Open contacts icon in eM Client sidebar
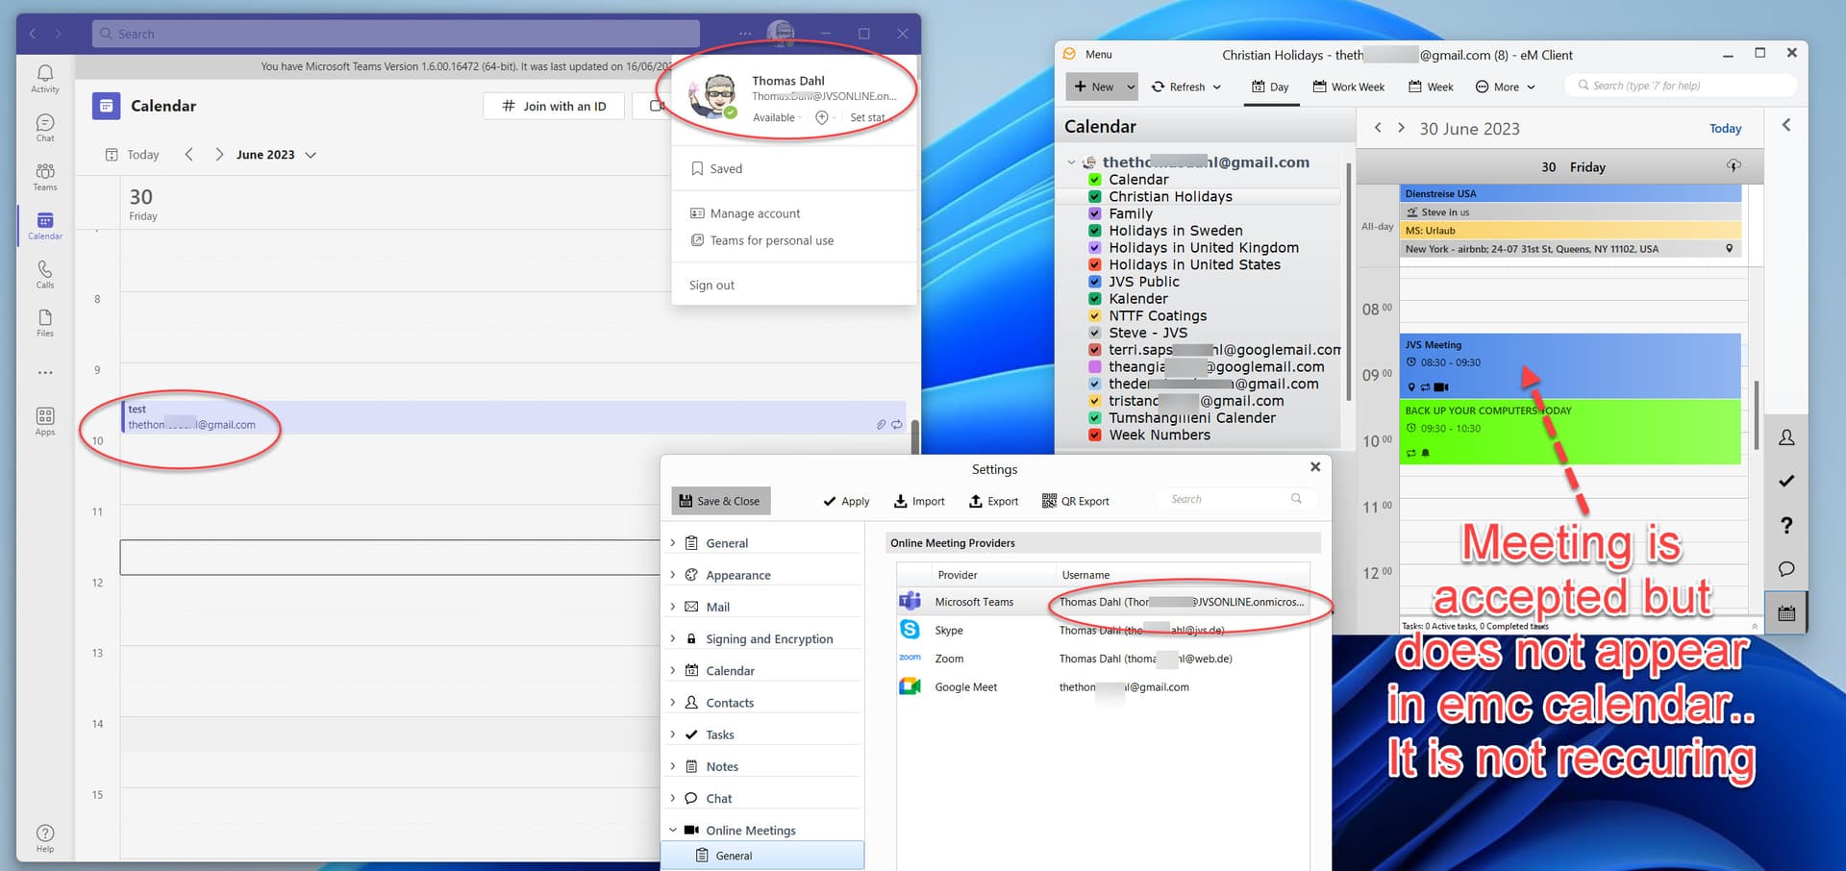The width and height of the screenshot is (1846, 871). coord(1786,437)
